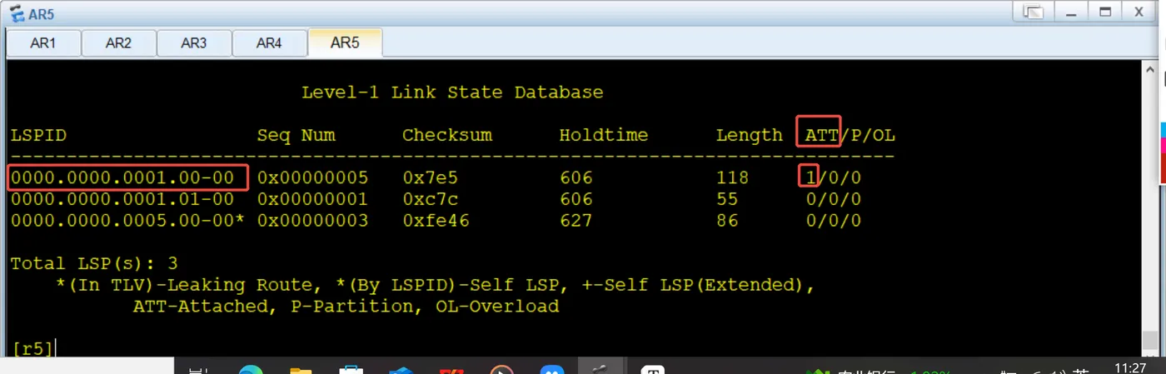Open File Explorer from the taskbar
The image size is (1166, 374).
click(x=301, y=369)
